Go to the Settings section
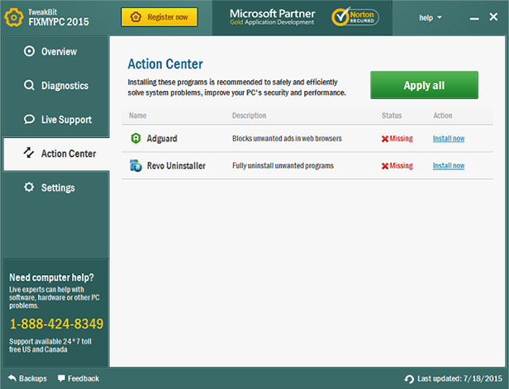The image size is (509, 389). [56, 187]
